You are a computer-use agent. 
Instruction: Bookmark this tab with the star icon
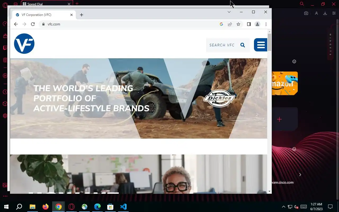[x=238, y=24]
